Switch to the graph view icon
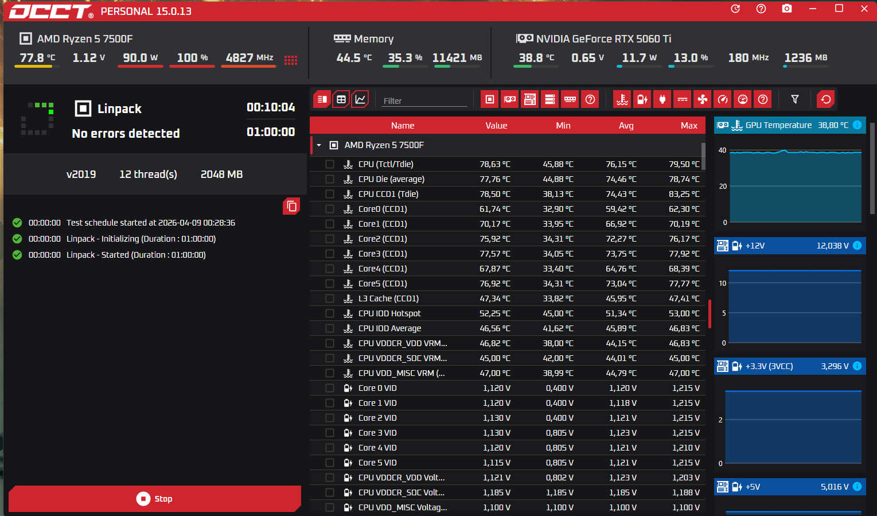Image resolution: width=877 pixels, height=516 pixels. pyautogui.click(x=360, y=99)
